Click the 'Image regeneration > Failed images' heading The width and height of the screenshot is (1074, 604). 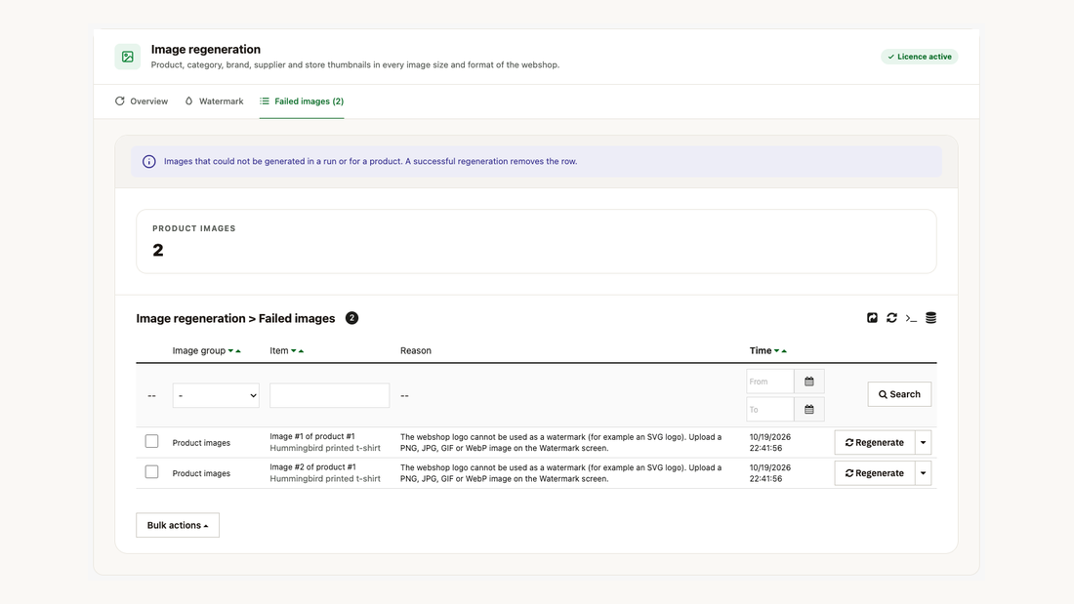pyautogui.click(x=235, y=318)
